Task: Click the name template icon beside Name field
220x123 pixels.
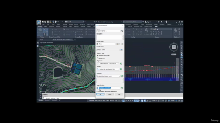Action: click(122, 31)
